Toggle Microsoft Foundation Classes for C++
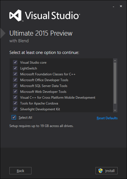Screen dimensions: 127x179 (15, 74)
